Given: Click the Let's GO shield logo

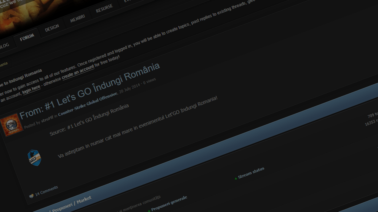Looking at the screenshot, I should click(34, 158).
